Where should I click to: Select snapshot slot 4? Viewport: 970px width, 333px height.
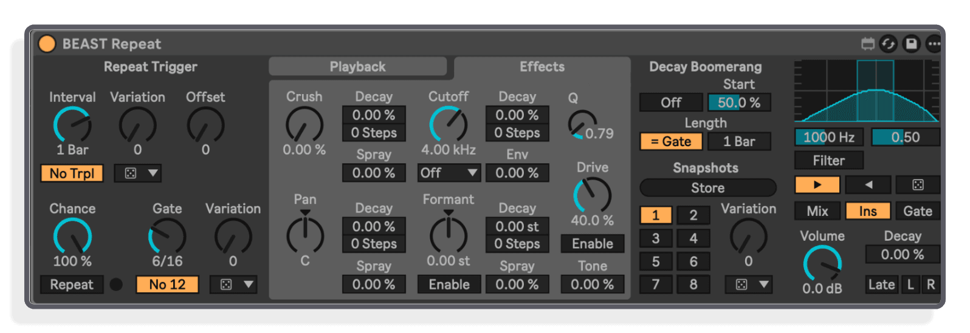click(x=693, y=238)
